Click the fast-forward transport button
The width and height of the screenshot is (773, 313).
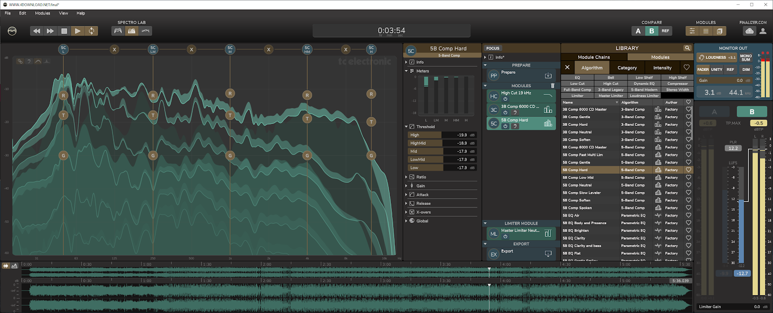[x=50, y=31]
